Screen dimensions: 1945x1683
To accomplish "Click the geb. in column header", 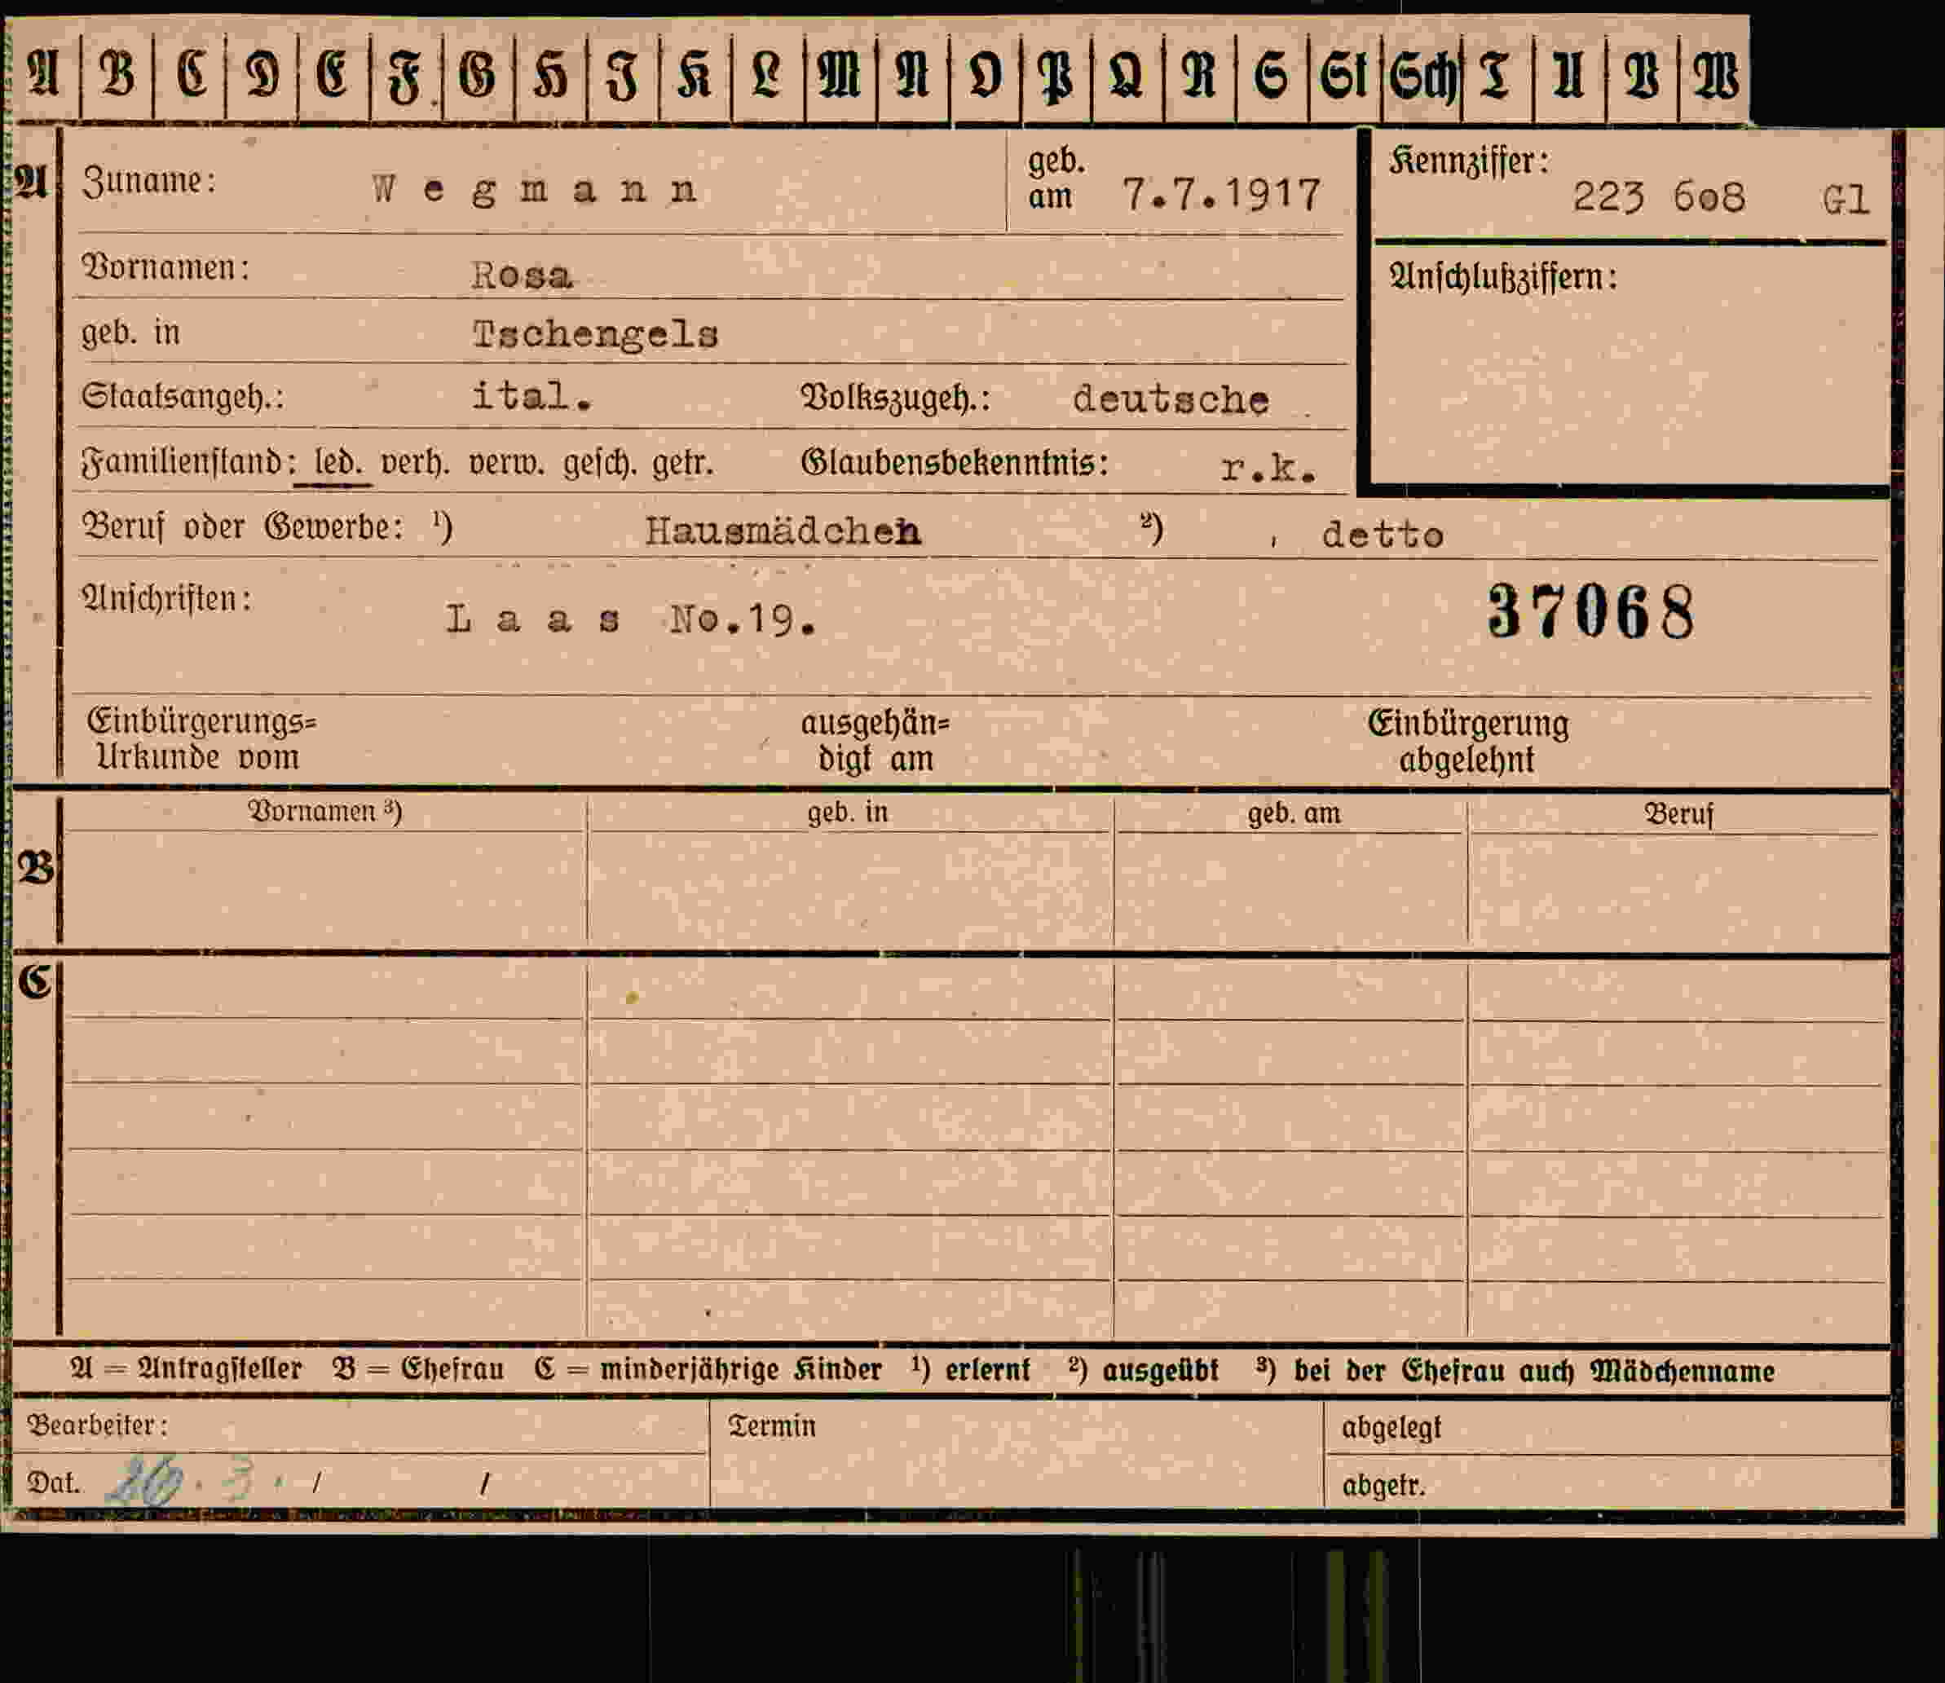I will 848,813.
